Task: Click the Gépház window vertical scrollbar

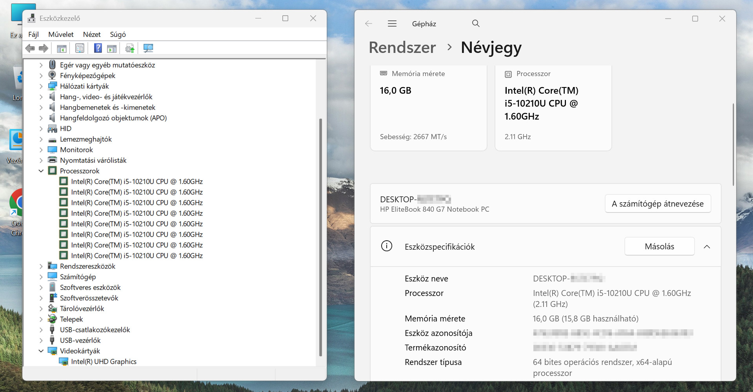Action: [x=733, y=145]
